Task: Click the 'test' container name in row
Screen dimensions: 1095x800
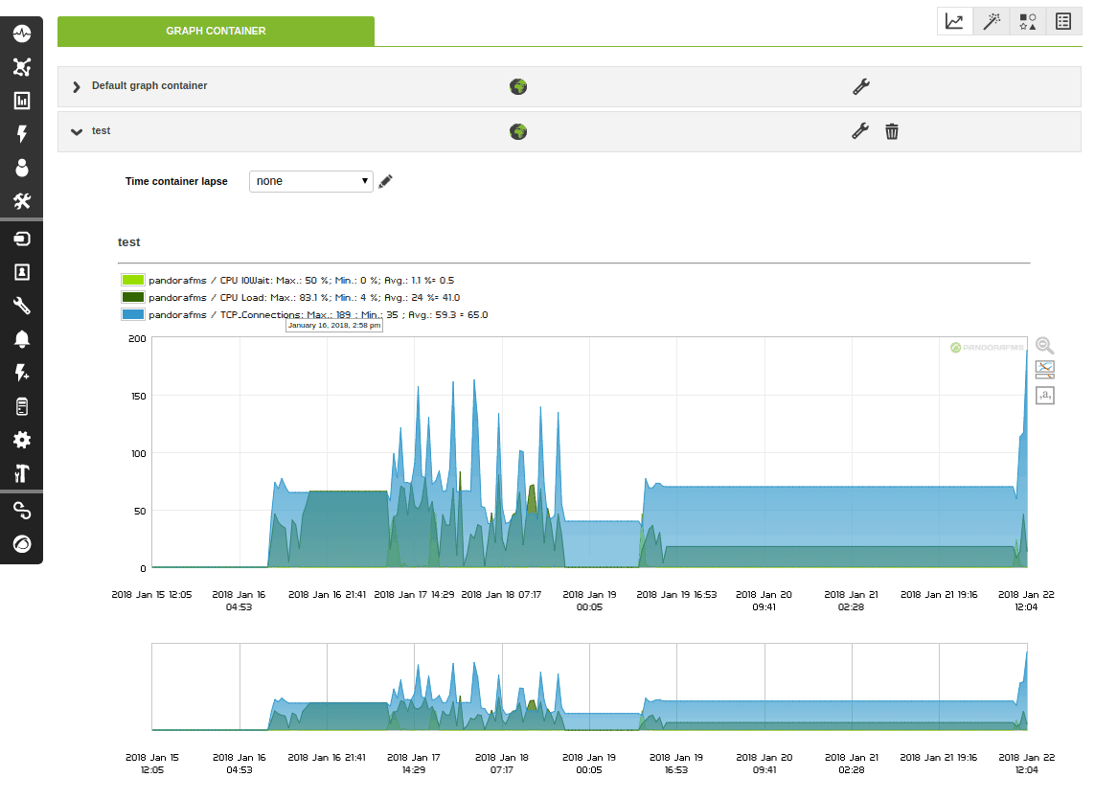Action: click(x=102, y=130)
